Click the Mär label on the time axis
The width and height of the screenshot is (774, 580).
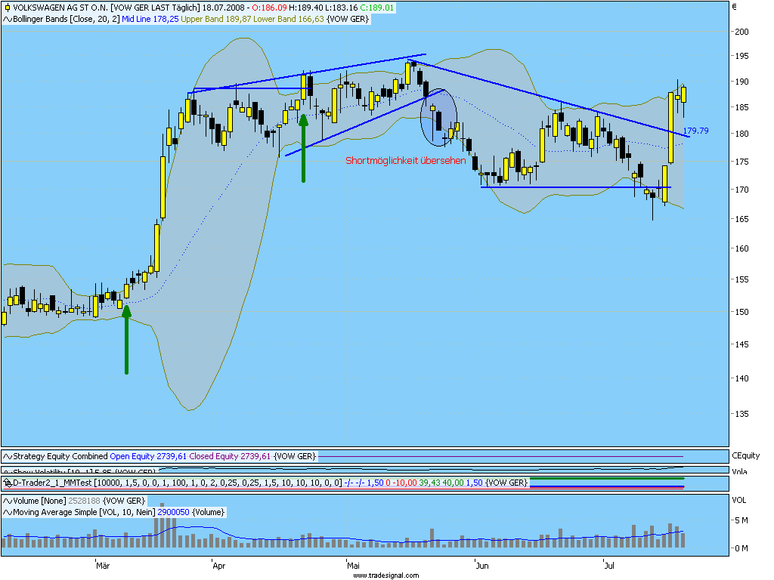(x=103, y=566)
